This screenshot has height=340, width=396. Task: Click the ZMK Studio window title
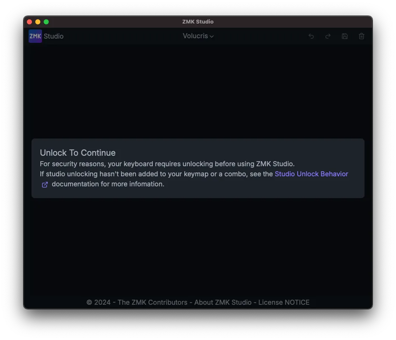[198, 22]
